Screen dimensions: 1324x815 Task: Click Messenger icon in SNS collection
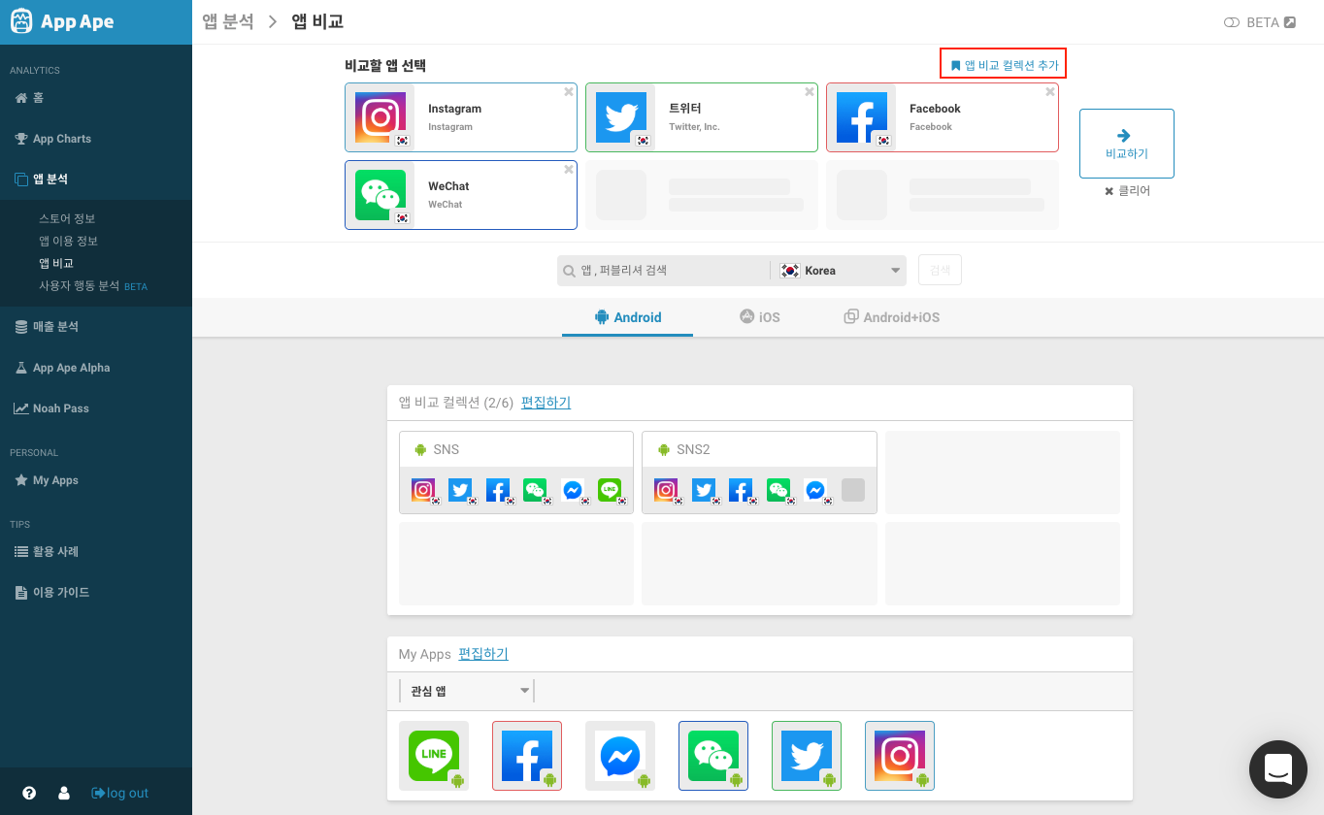[573, 490]
